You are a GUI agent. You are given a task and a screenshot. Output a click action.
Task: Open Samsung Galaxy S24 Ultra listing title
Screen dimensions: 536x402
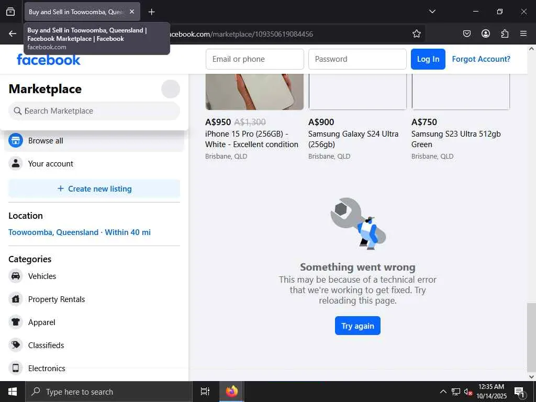pos(353,139)
